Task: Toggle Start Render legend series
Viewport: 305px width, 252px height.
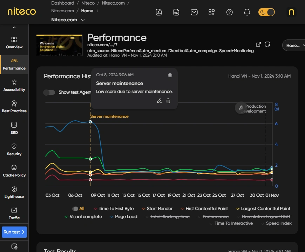Action: [x=157, y=209]
